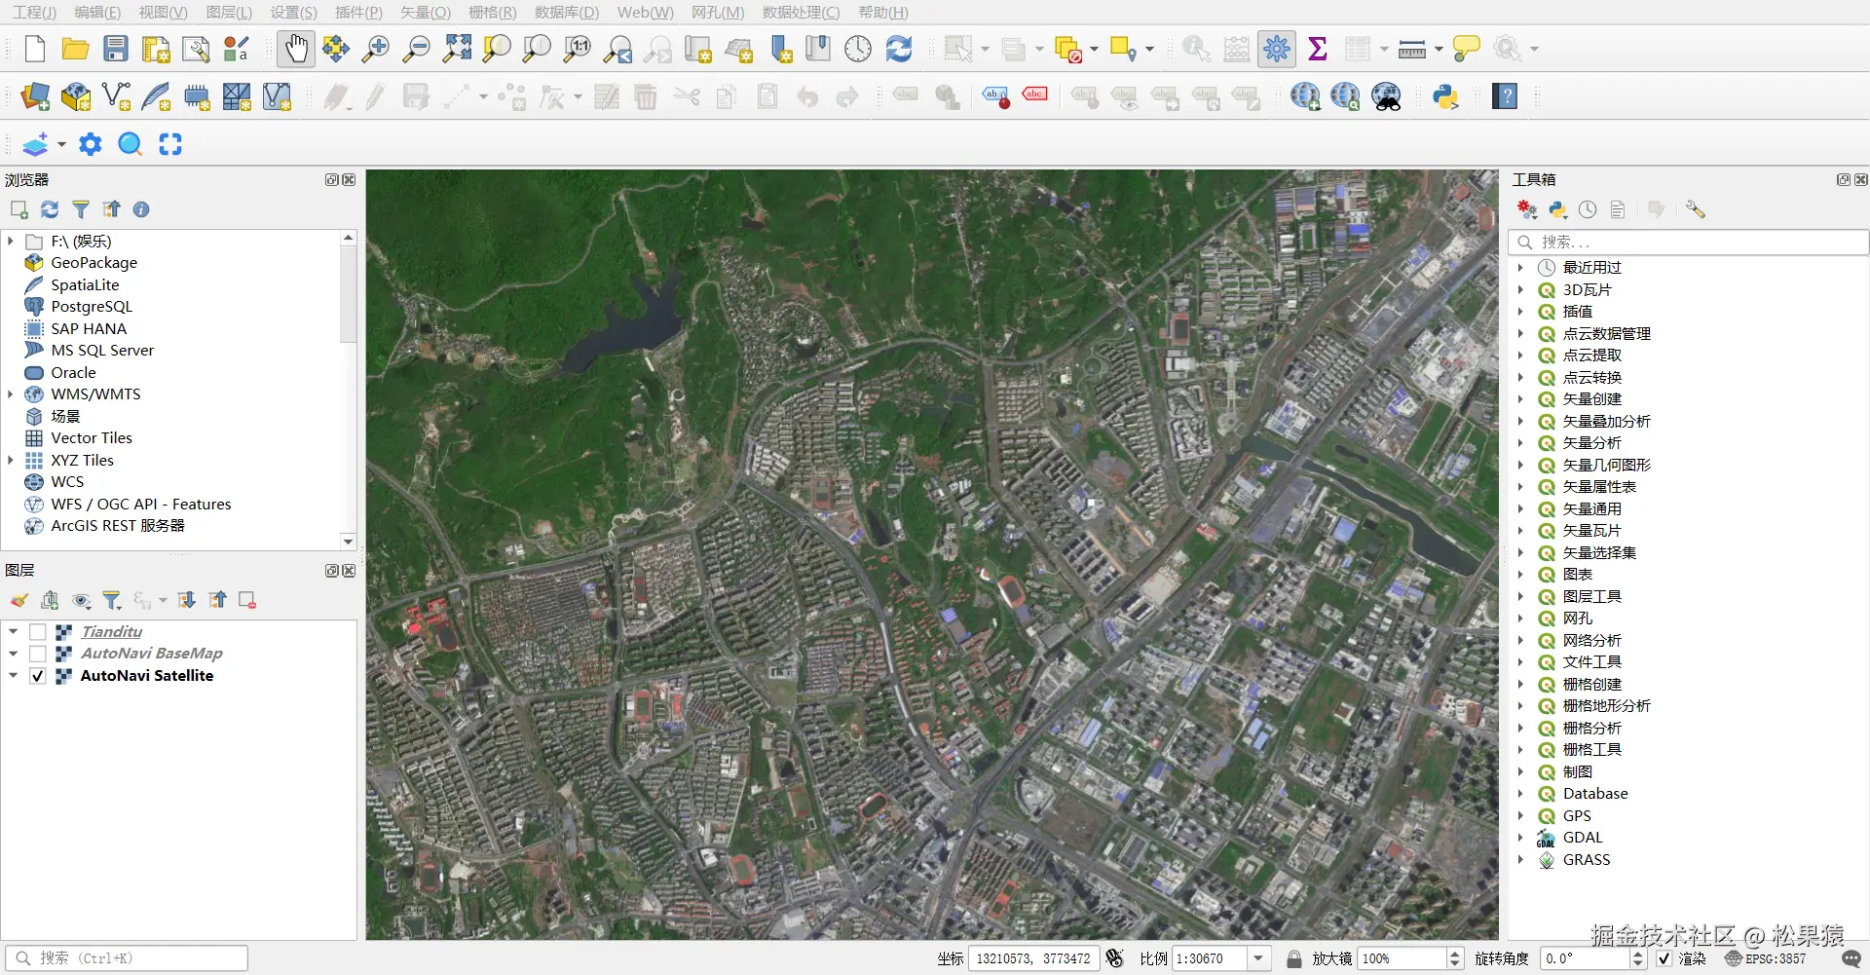Open the Statistical Summary sigma tool
Viewport: 1870px width, 975px height.
(x=1317, y=49)
